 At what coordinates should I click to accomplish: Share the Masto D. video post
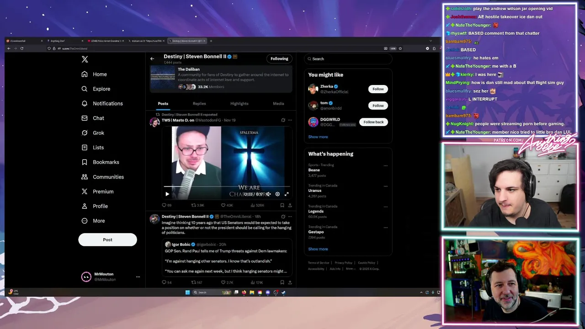click(290, 206)
